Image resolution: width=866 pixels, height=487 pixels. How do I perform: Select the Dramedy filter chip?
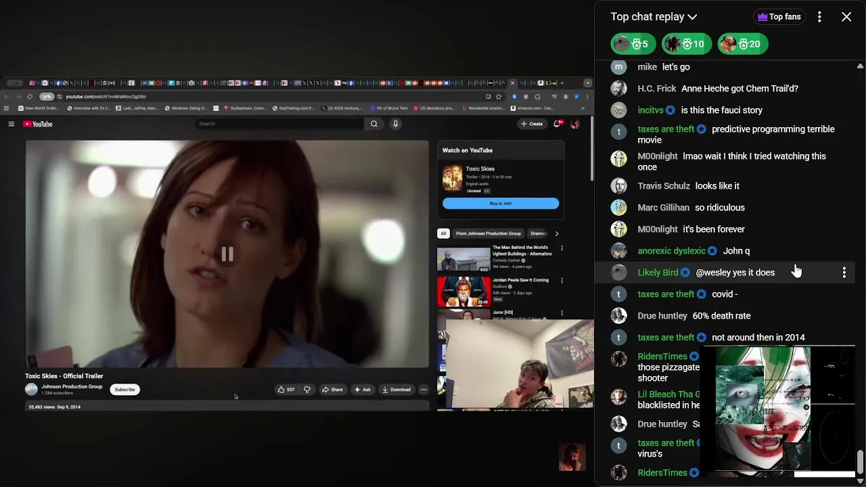[539, 233]
